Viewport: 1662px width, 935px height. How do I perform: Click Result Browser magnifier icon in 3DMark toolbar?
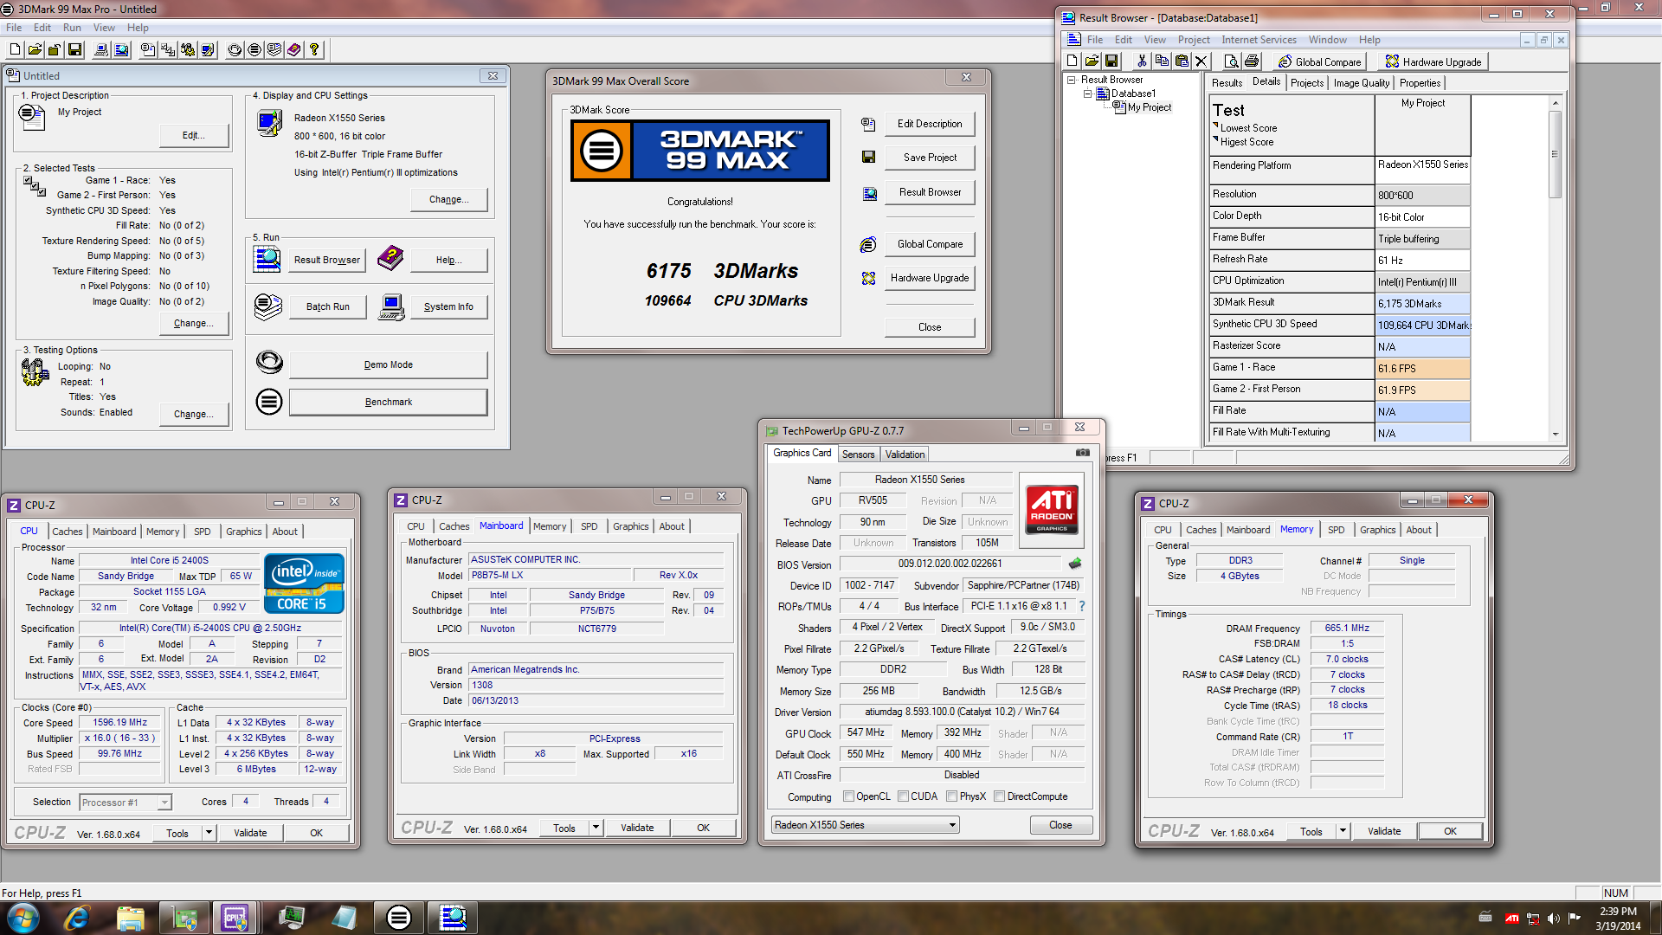point(121,50)
